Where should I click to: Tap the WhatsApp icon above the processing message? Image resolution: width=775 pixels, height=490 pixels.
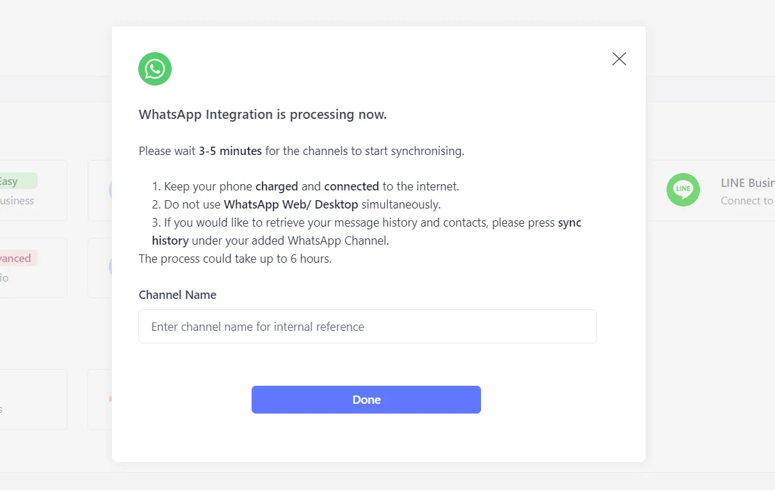(154, 68)
